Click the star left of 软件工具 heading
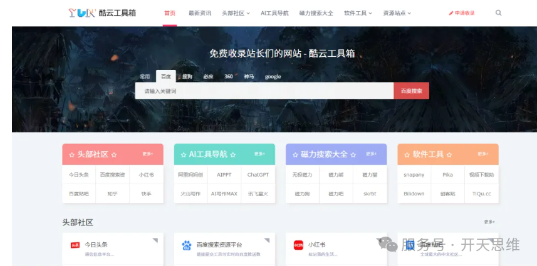The height and width of the screenshot is (266, 537). [407, 155]
